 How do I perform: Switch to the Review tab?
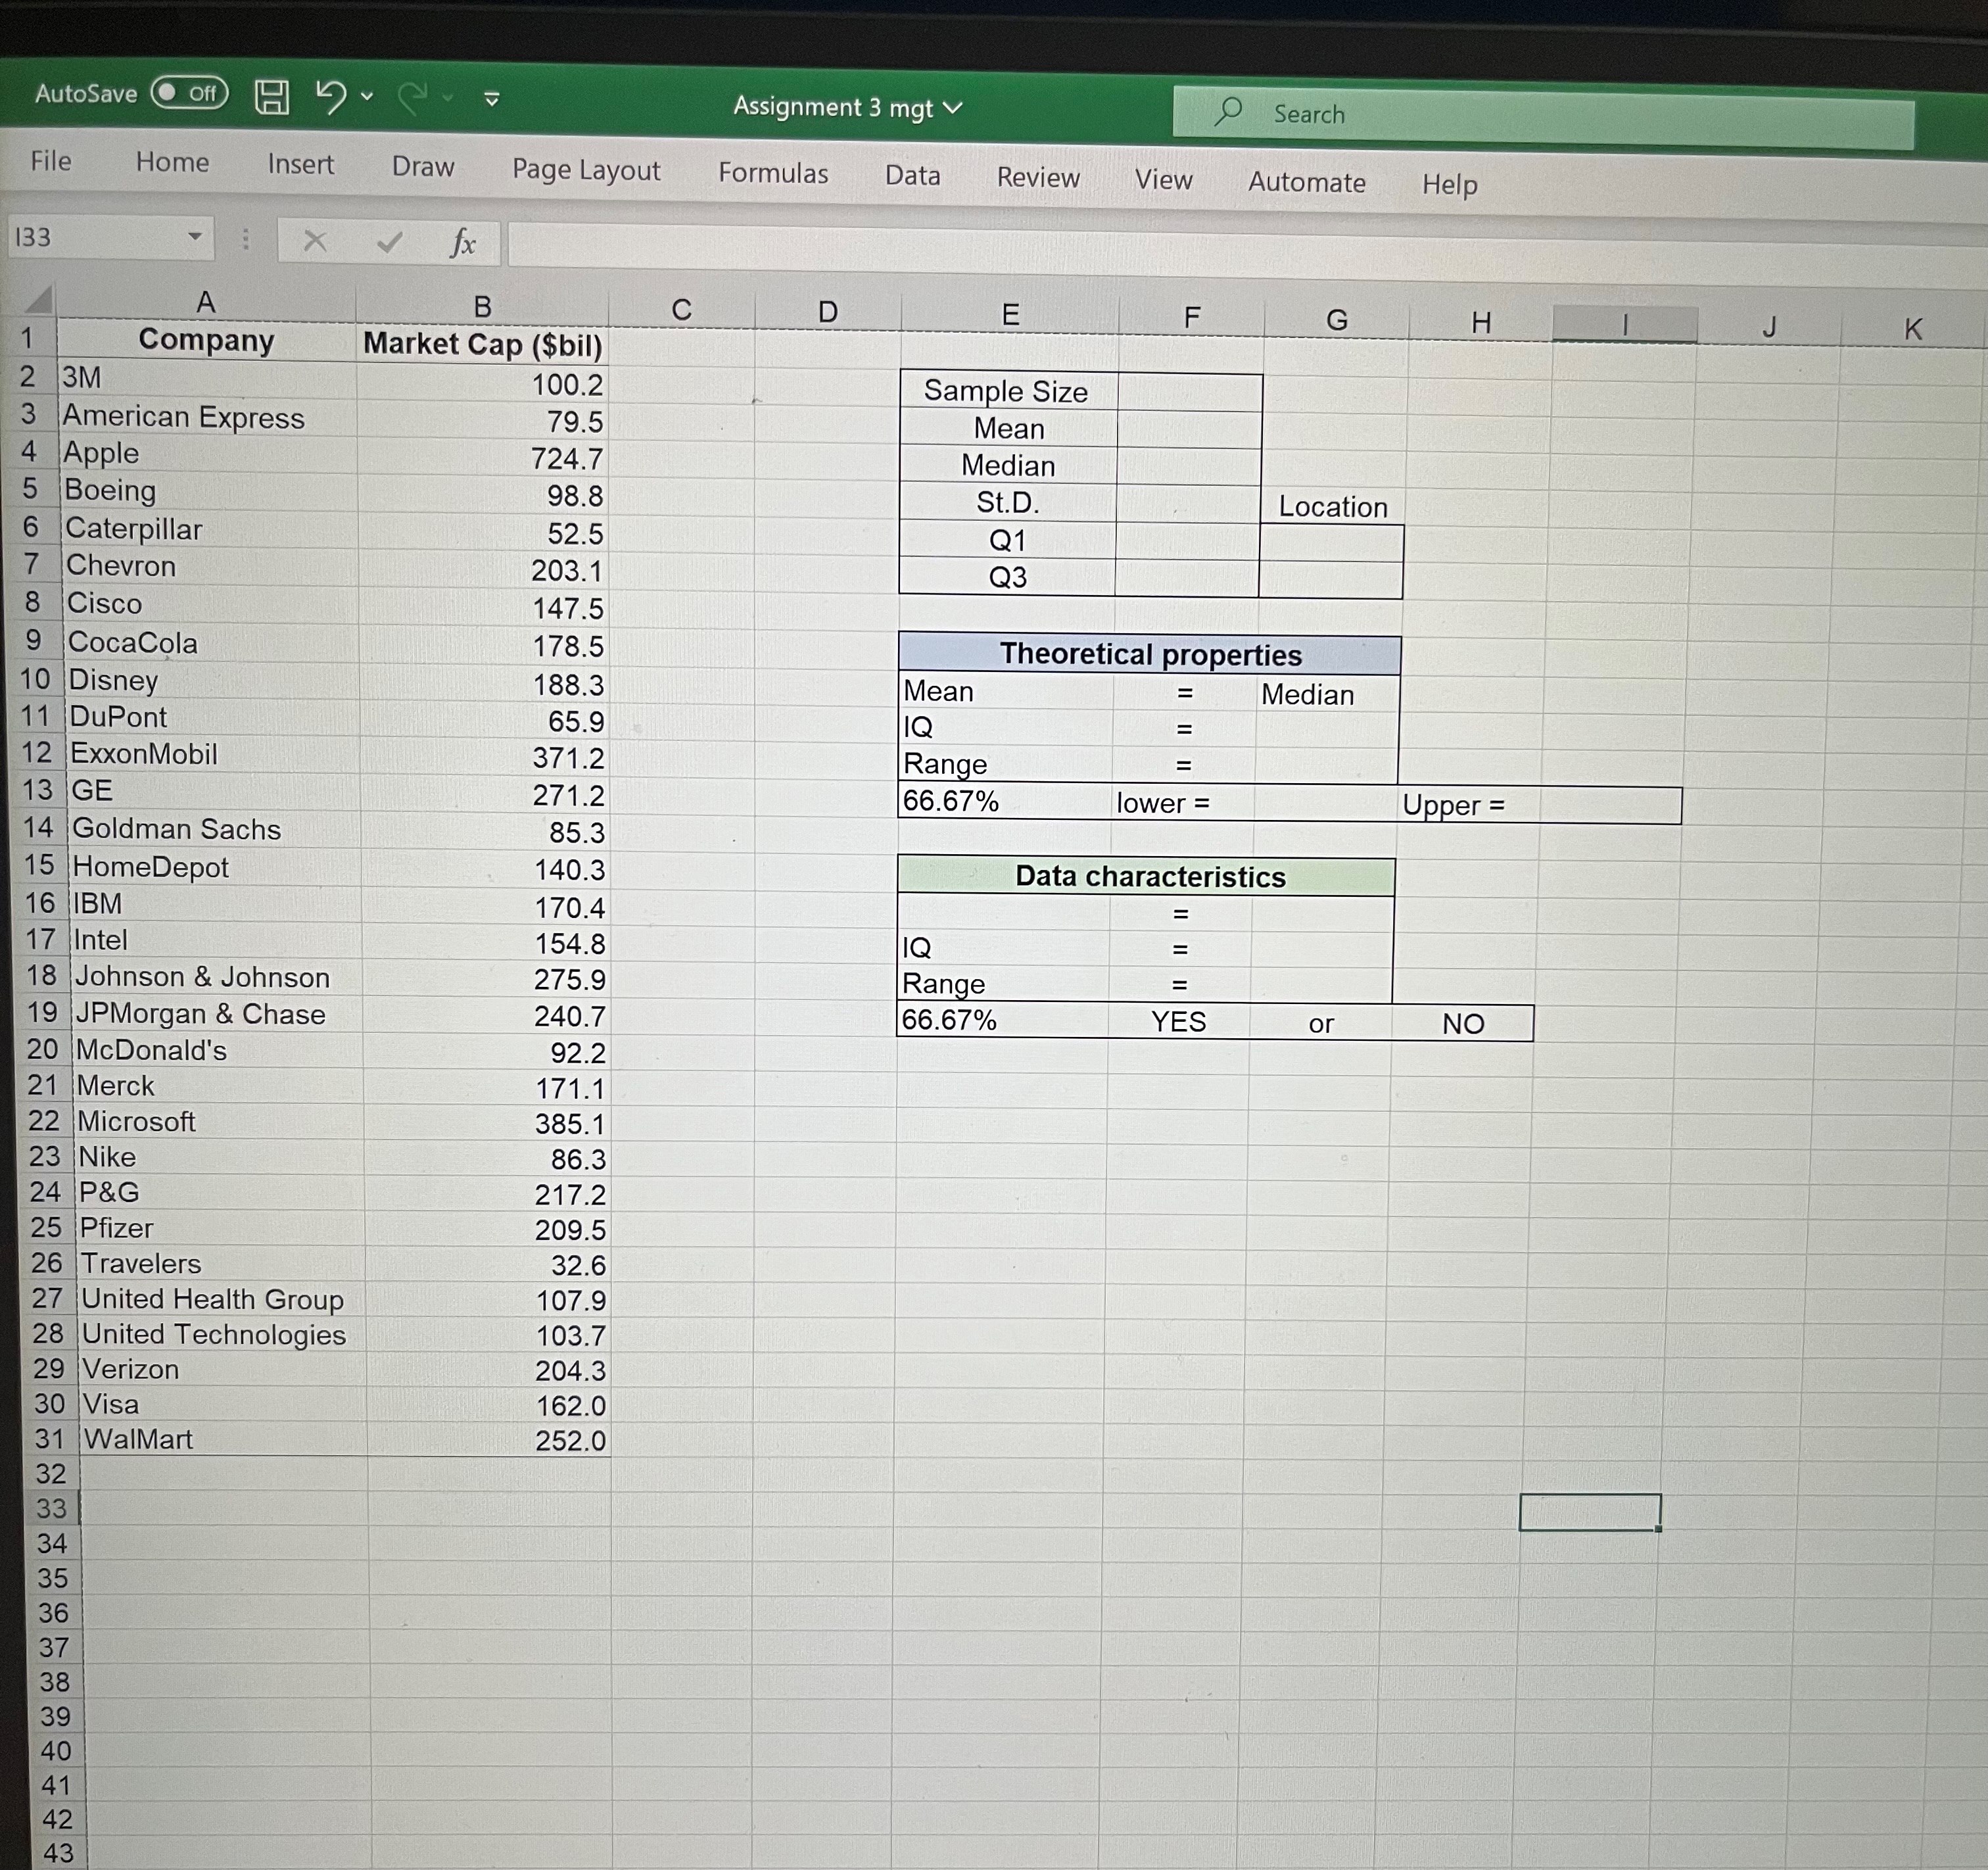(x=1038, y=177)
